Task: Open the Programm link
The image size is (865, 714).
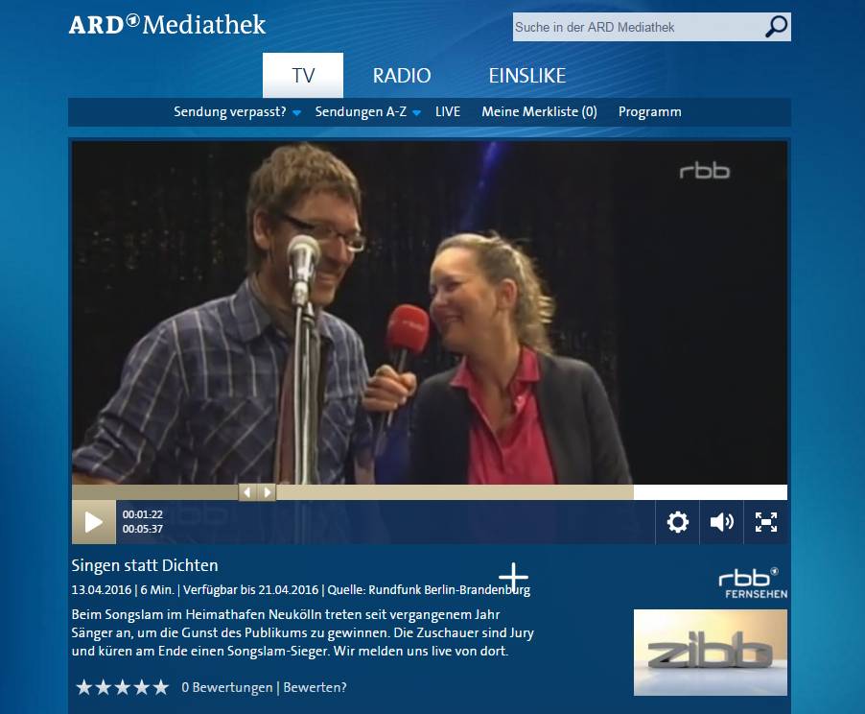Action: coord(650,111)
